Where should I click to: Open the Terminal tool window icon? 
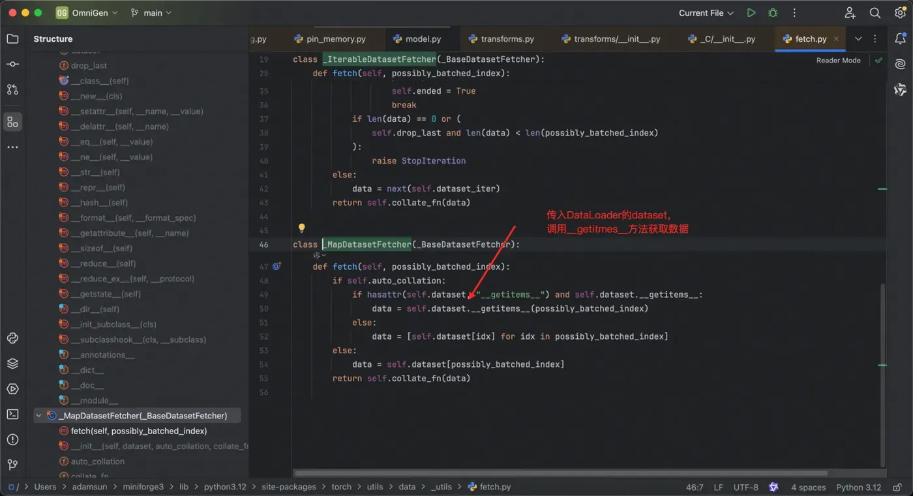(12, 414)
